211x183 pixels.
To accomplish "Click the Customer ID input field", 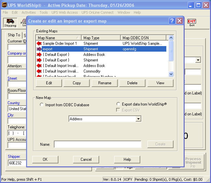I will pyautogui.click(x=17, y=47).
